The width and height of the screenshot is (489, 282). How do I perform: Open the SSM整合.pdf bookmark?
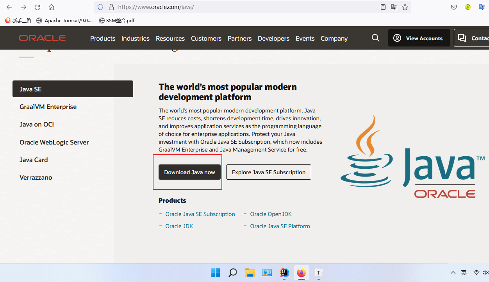point(116,20)
